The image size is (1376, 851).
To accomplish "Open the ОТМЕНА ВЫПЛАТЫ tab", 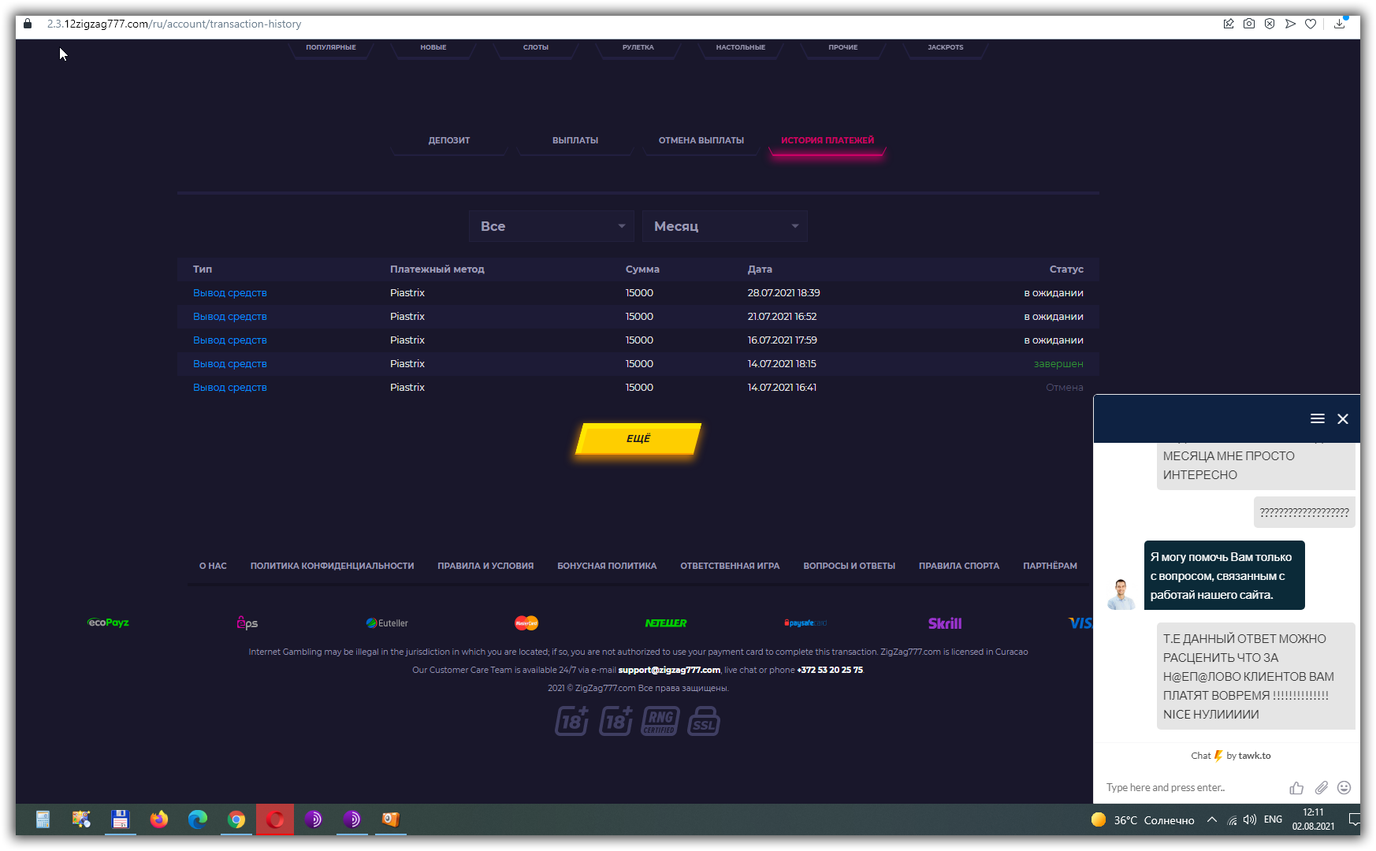I will point(701,140).
